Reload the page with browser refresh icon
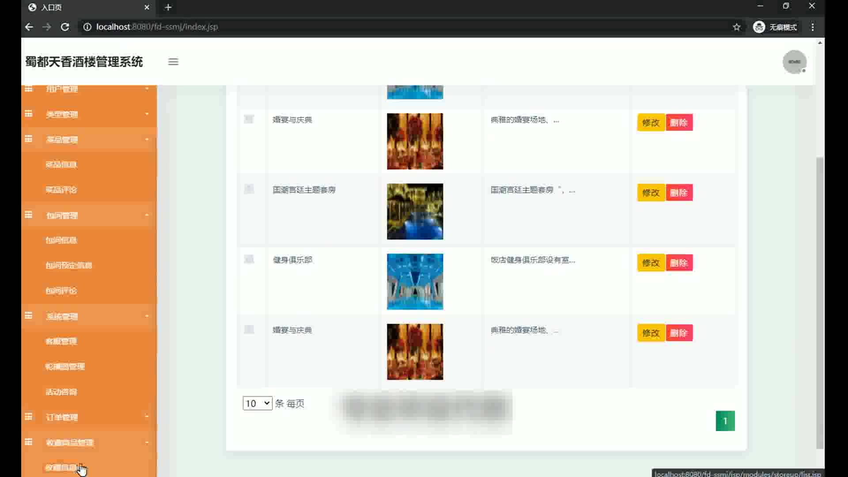 click(x=65, y=27)
